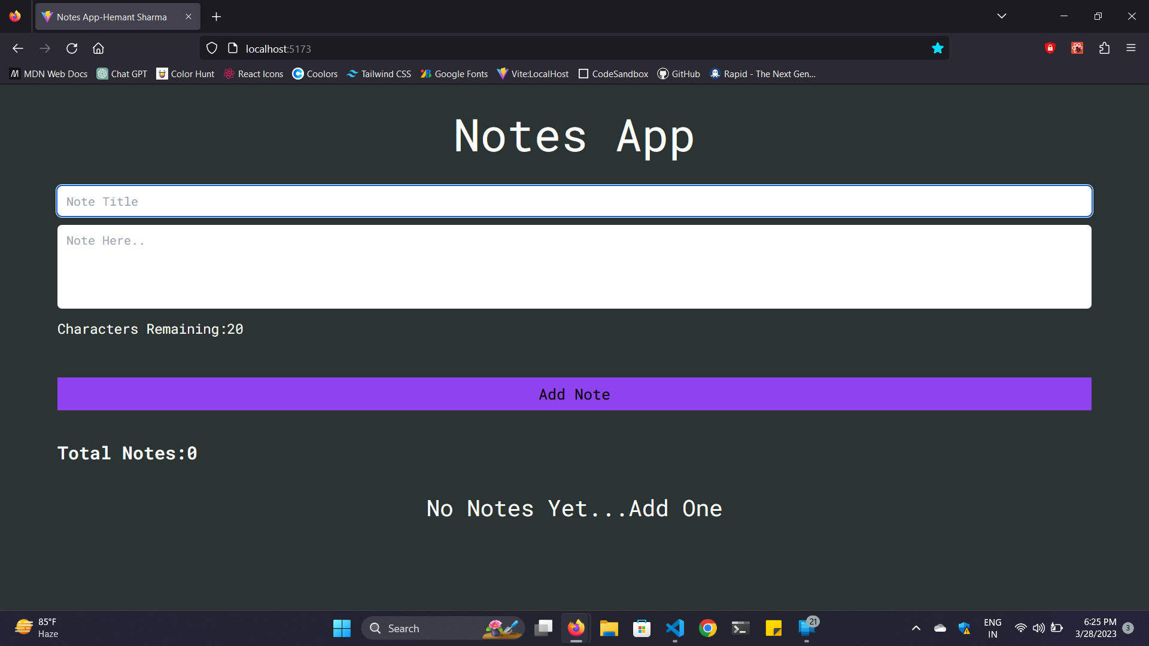Focus the Note Title input field
Viewport: 1149px width, 646px height.
click(x=574, y=201)
